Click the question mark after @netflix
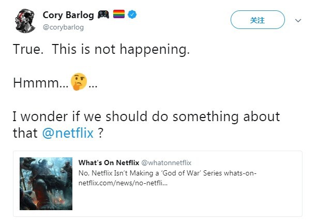This screenshot has width=318, height=220. [x=101, y=133]
